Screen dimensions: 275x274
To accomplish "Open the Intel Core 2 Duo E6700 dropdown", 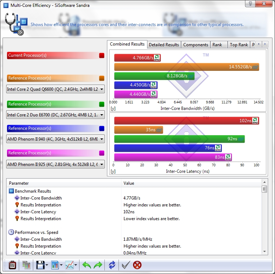I will click(x=55, y=115).
